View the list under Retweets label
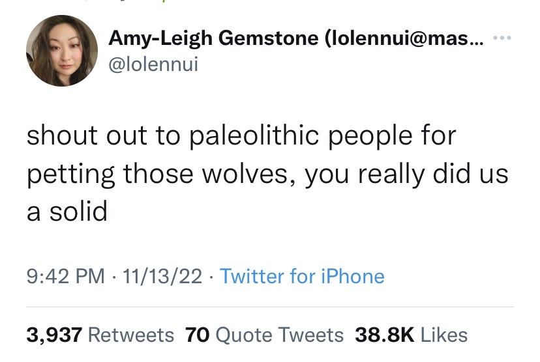The image size is (540, 362). click(130, 335)
